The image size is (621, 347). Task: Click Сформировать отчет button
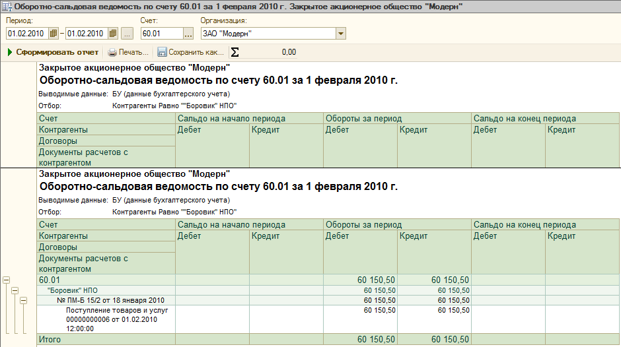53,52
